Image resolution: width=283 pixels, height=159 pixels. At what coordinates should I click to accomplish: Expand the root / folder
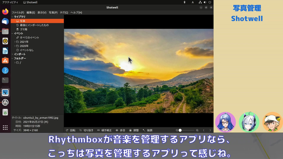(15, 62)
